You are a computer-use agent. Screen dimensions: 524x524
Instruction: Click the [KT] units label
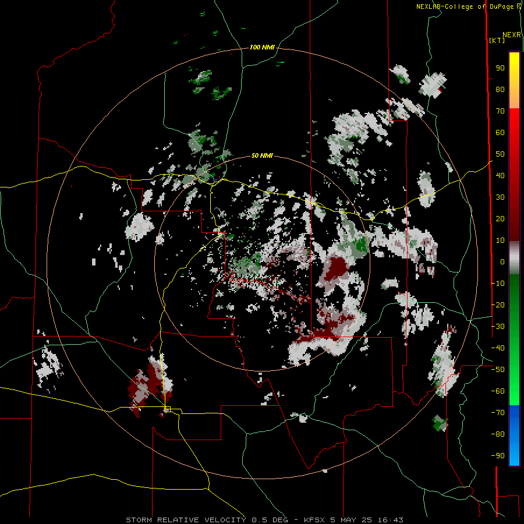click(x=497, y=40)
